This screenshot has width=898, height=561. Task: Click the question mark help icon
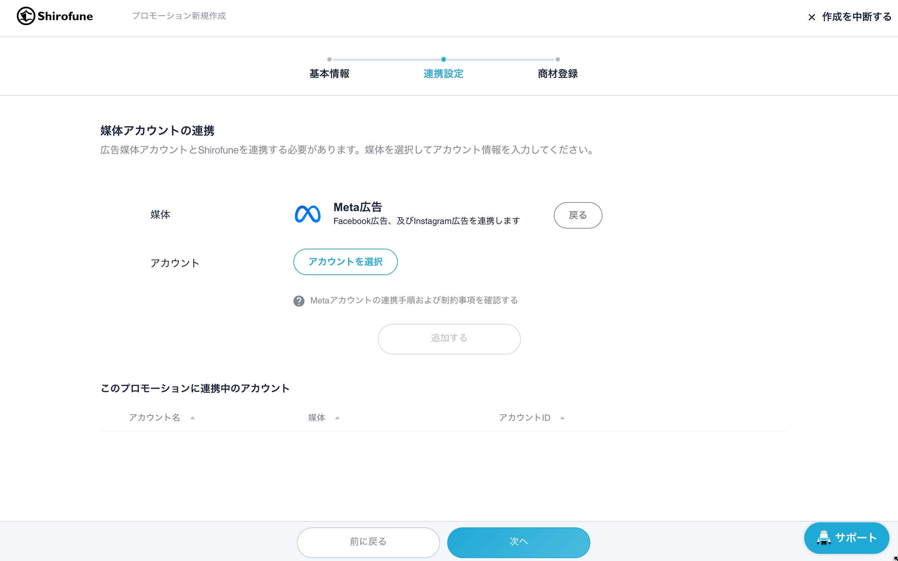(299, 301)
